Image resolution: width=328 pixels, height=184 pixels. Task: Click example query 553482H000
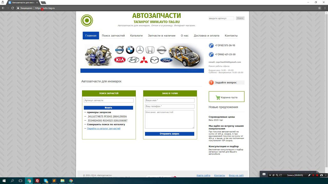(x=95, y=120)
